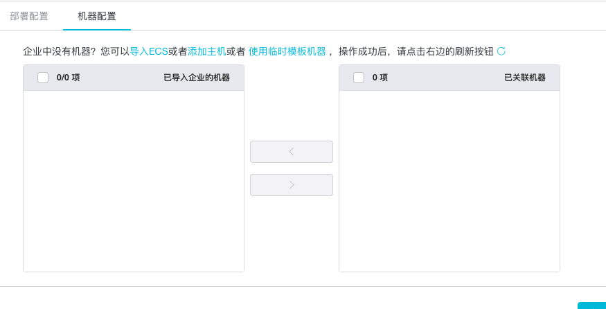Click the refresh icon after the instructions
The width and height of the screenshot is (606, 309).
501,51
